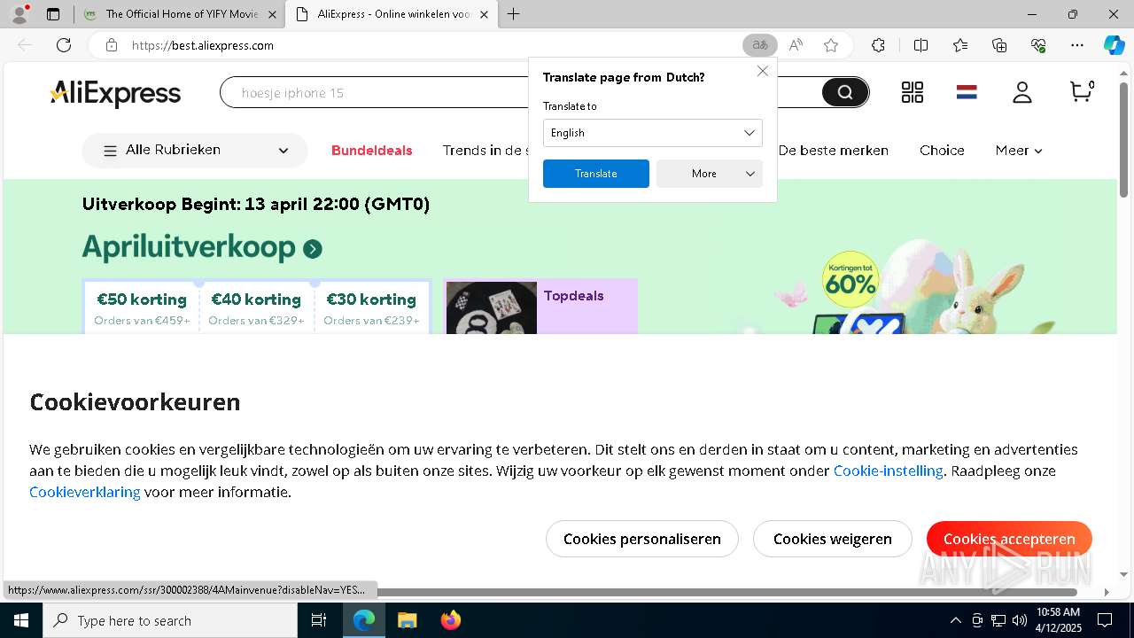Open the De beste merken menu item
Viewport: 1134px width, 638px height.
[x=833, y=151]
